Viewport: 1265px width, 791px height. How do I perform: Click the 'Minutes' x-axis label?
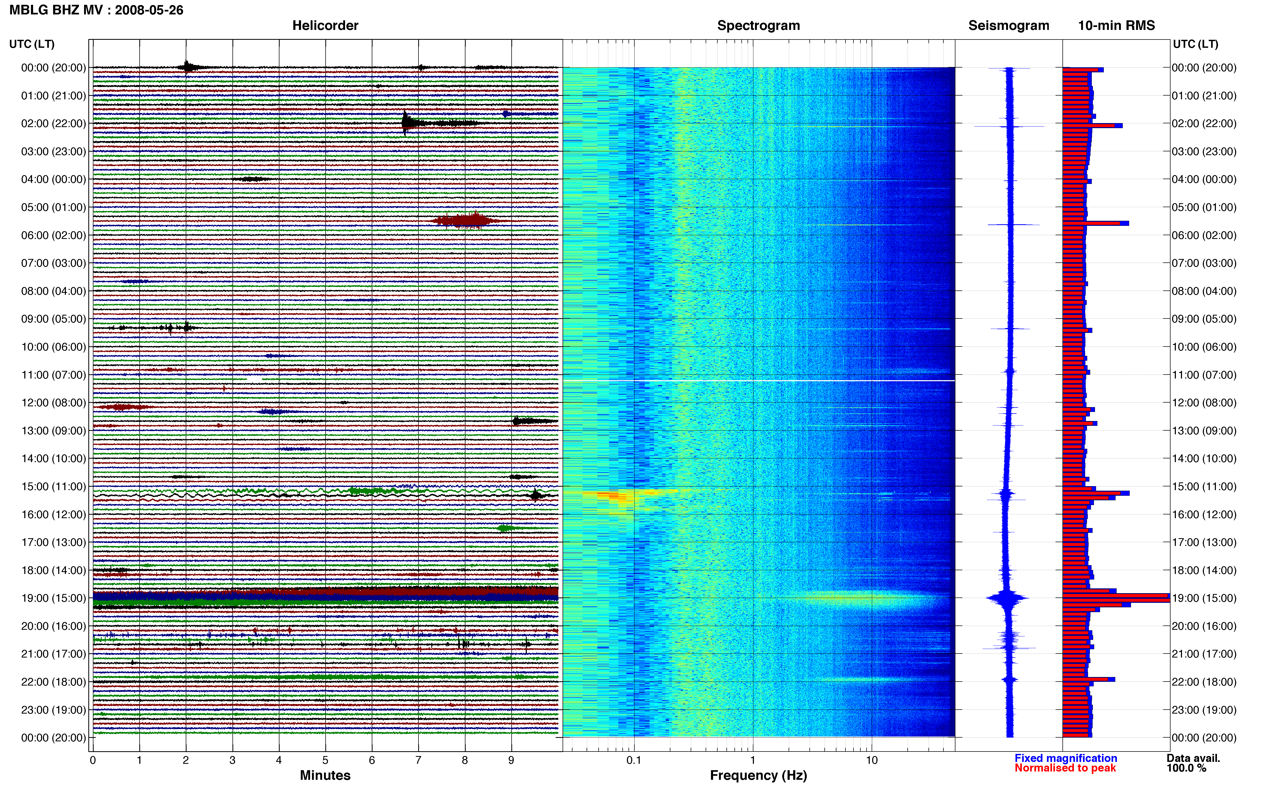tap(325, 775)
